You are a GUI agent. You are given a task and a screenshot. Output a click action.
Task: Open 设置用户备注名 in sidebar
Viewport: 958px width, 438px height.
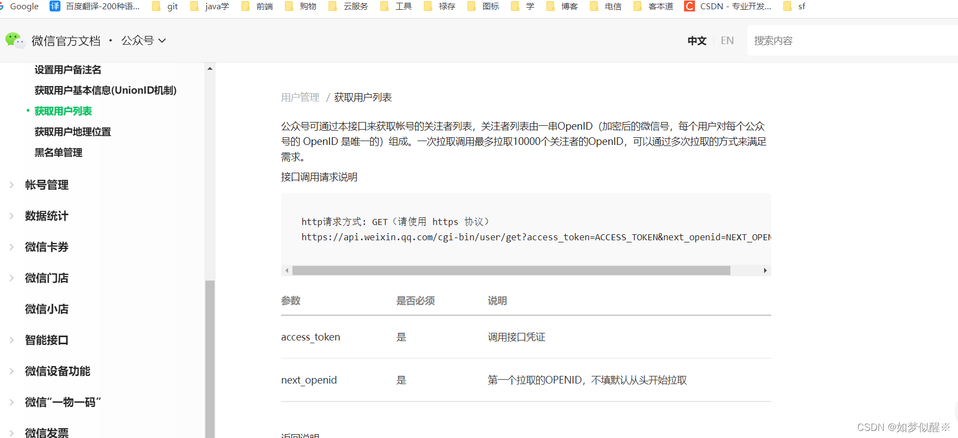tap(68, 70)
